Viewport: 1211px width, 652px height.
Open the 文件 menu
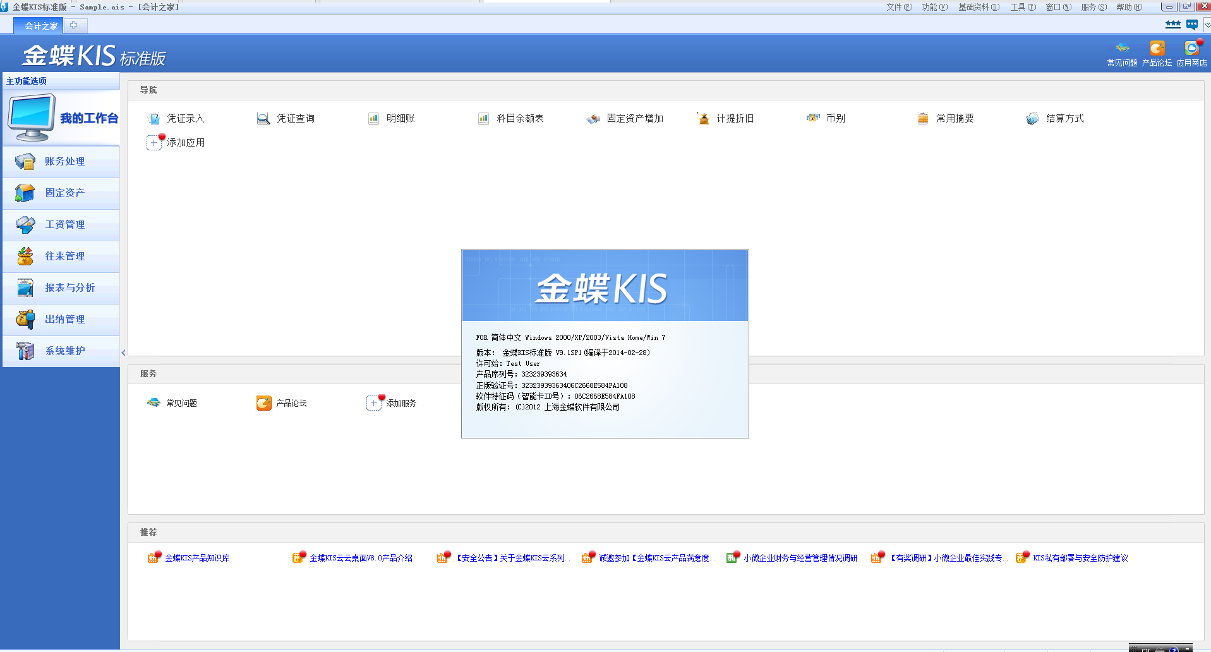(x=898, y=7)
